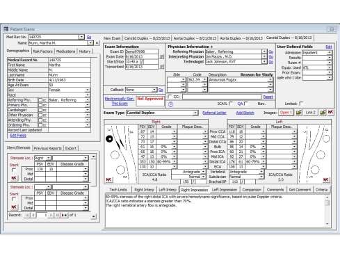
Task: Click the calendar icon next to Exam Date
Action: tap(161, 56)
